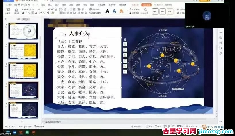
Task: Select slide 6 thumbnail
Action: 23,71
